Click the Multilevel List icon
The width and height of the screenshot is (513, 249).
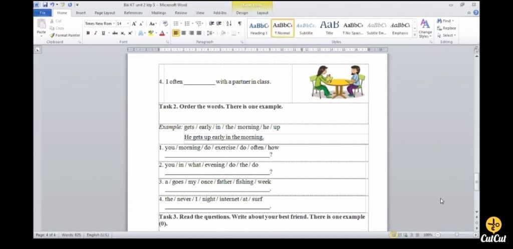(x=198, y=24)
